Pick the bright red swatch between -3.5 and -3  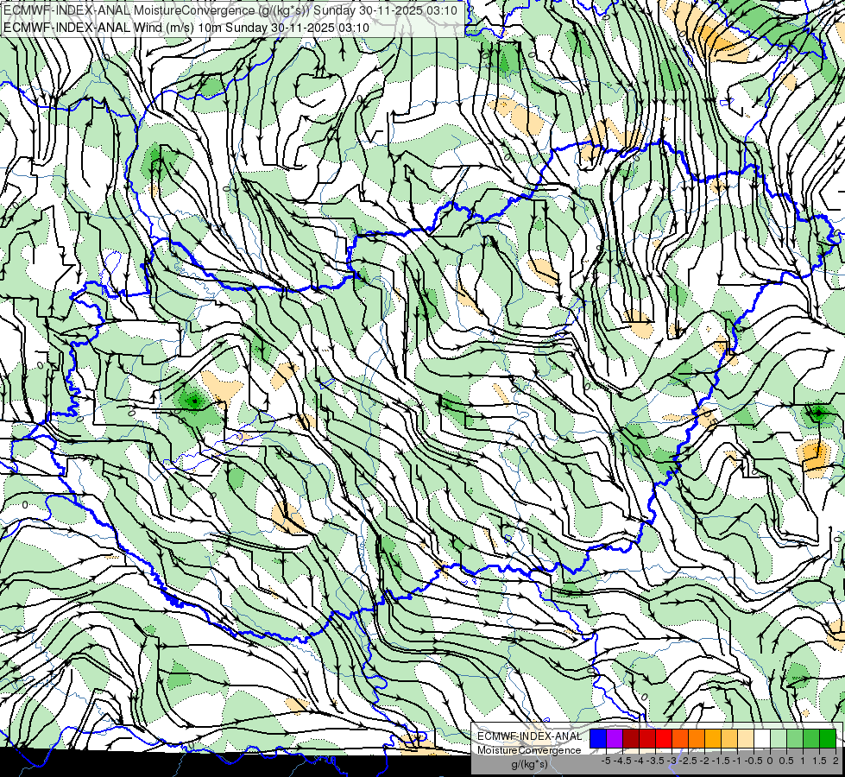tap(664, 738)
